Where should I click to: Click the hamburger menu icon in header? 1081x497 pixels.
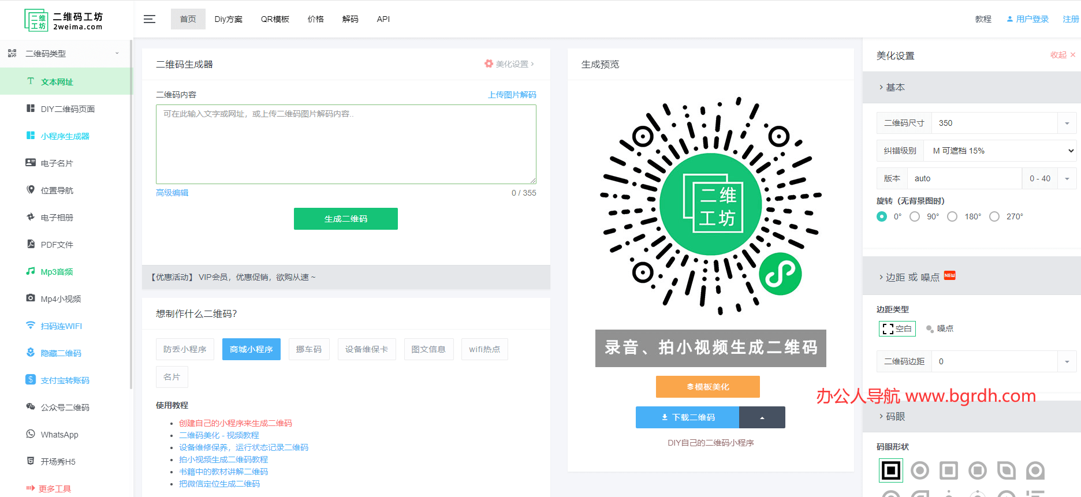150,19
